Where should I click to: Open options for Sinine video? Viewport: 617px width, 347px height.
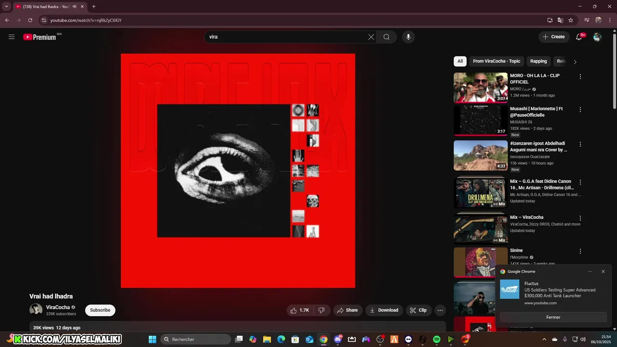(580, 251)
